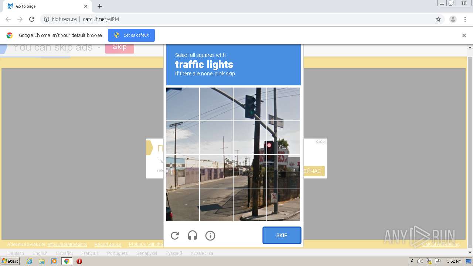This screenshot has height=266, width=473.
Task: Restore down the Chrome window
Action: [451, 3]
